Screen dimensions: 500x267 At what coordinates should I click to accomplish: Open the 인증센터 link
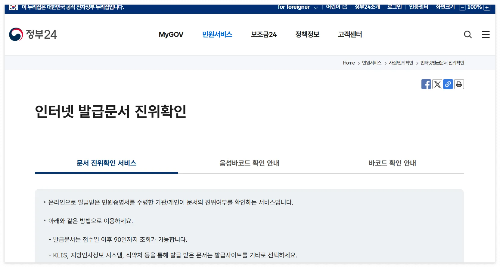click(x=419, y=7)
